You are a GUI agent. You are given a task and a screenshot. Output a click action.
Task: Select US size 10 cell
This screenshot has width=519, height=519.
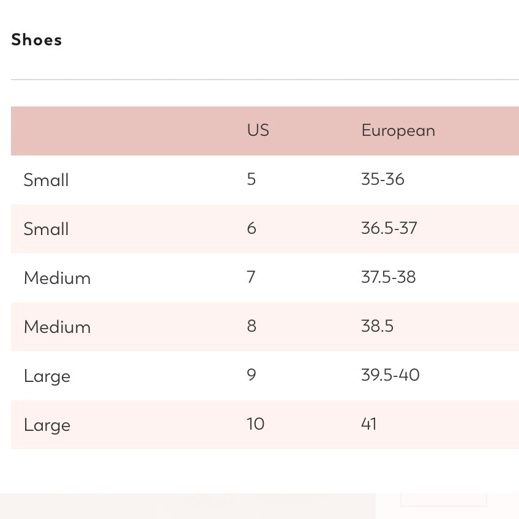click(255, 424)
